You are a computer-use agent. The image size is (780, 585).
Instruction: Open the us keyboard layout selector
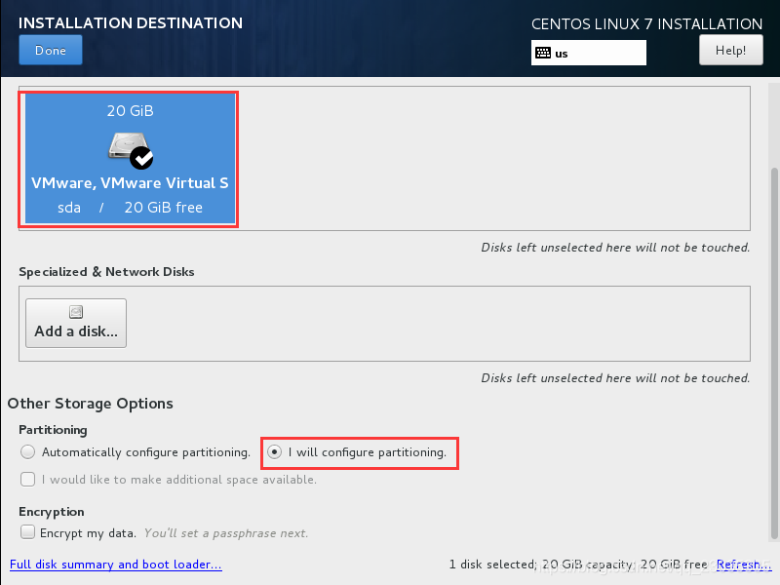coord(589,53)
